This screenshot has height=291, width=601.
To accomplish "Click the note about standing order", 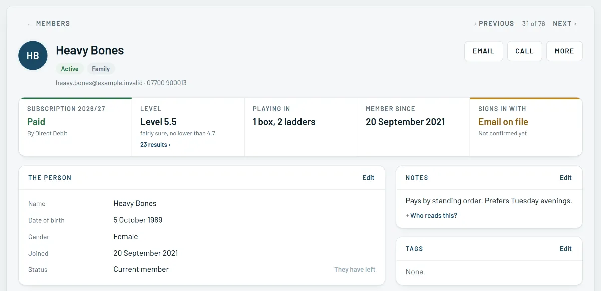I will tap(489, 201).
